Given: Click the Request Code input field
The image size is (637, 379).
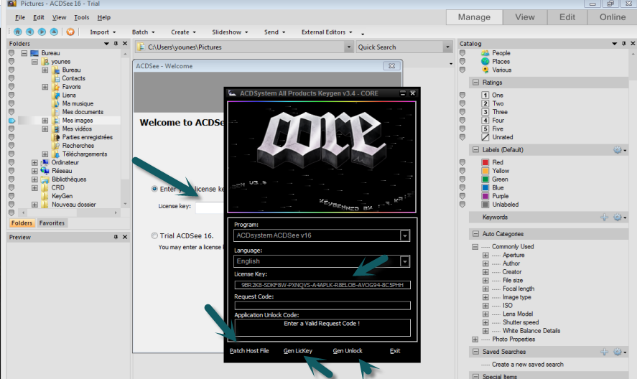Looking at the screenshot, I should (x=322, y=306).
